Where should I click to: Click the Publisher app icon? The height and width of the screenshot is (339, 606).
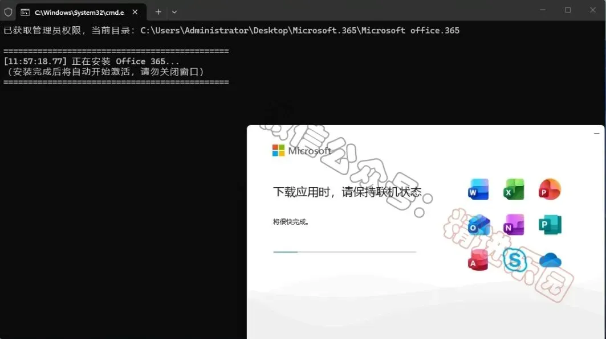pos(550,225)
